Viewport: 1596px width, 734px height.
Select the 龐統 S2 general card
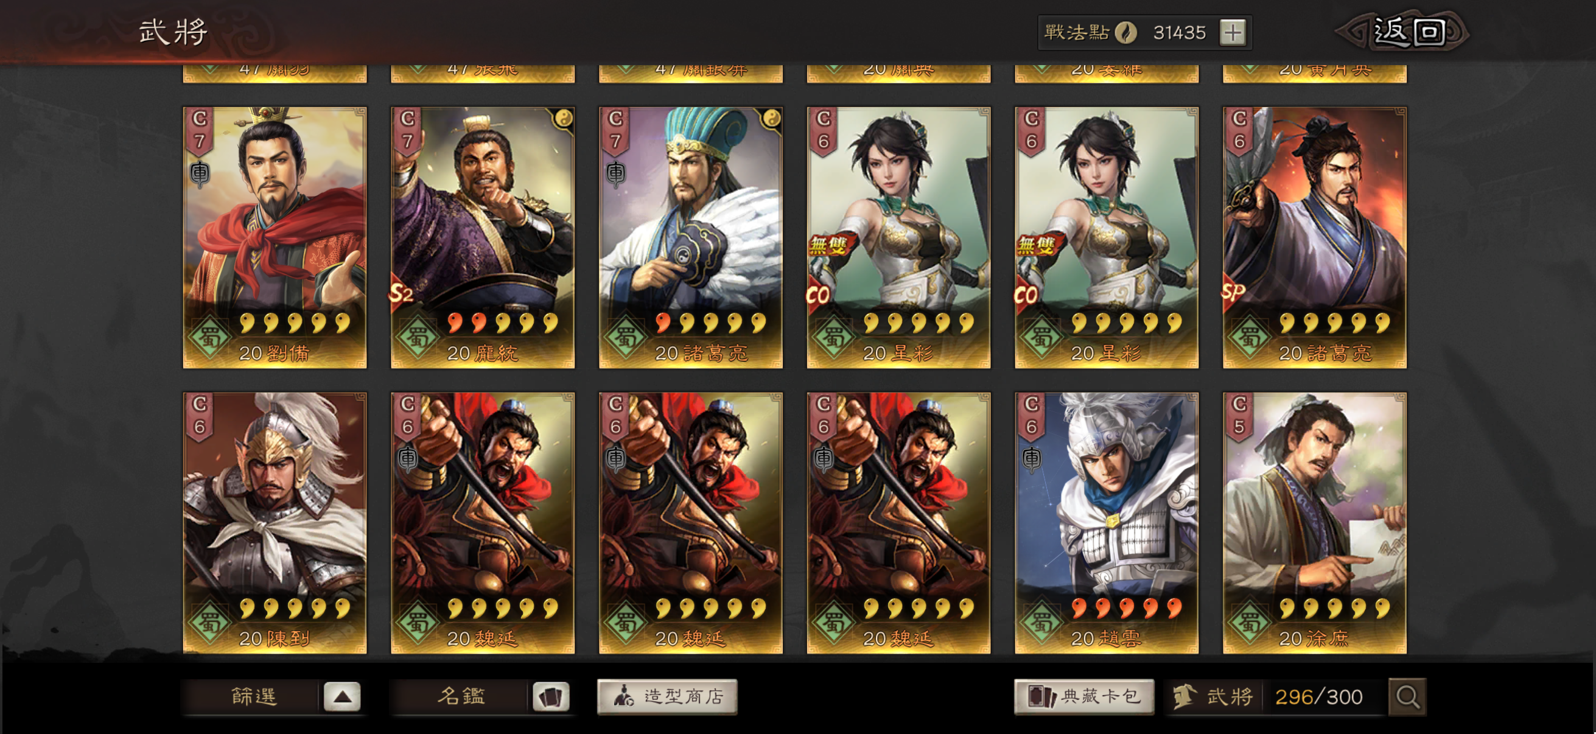[483, 238]
